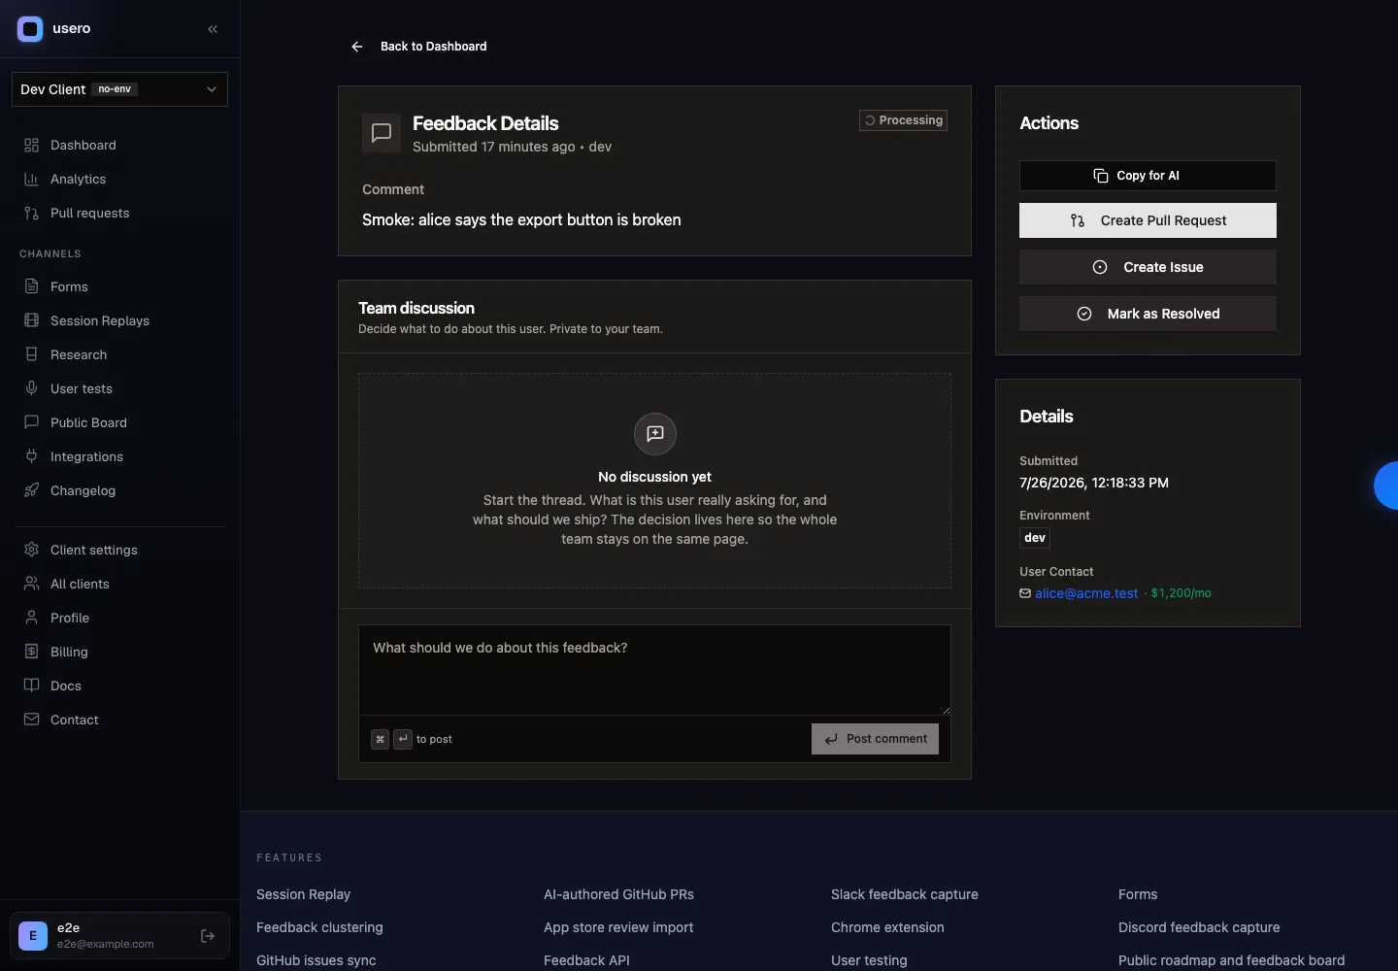1398x971 pixels.
Task: Open AI-authored GitHub PRs link
Action: (618, 894)
